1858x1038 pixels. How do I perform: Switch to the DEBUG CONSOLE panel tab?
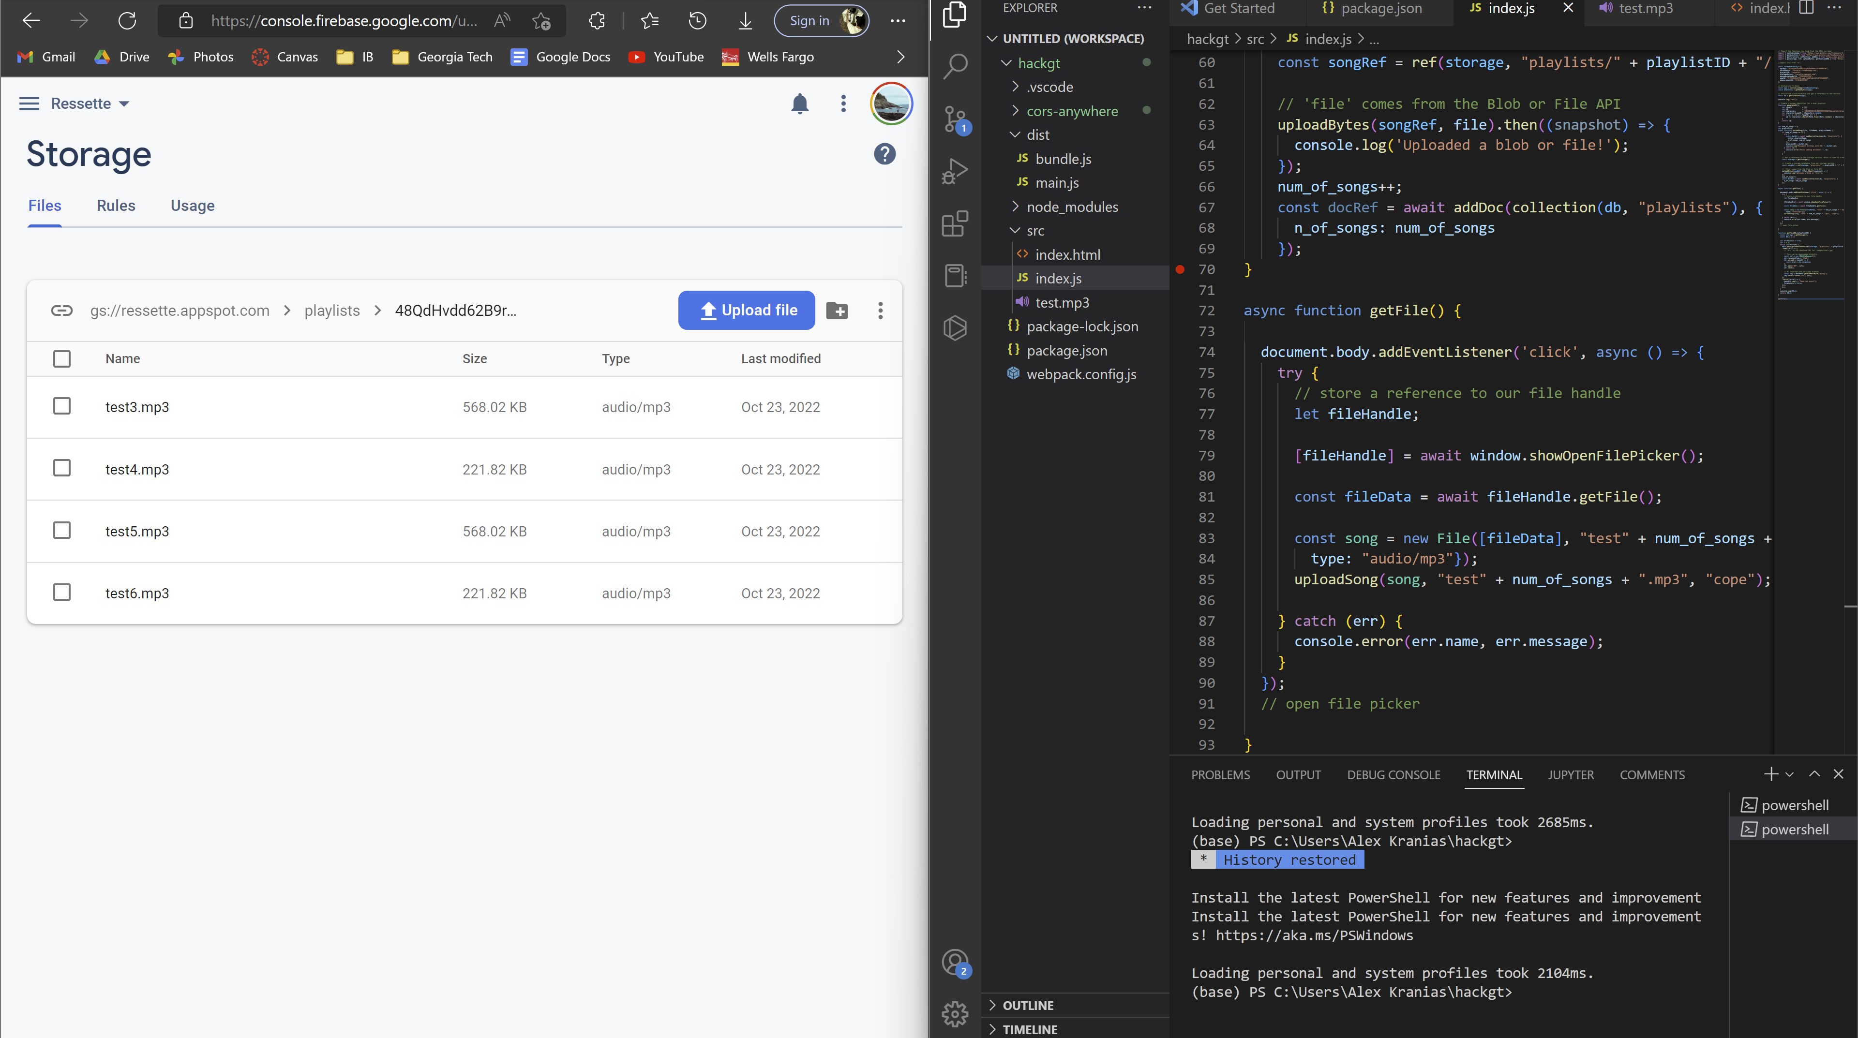[1393, 775]
